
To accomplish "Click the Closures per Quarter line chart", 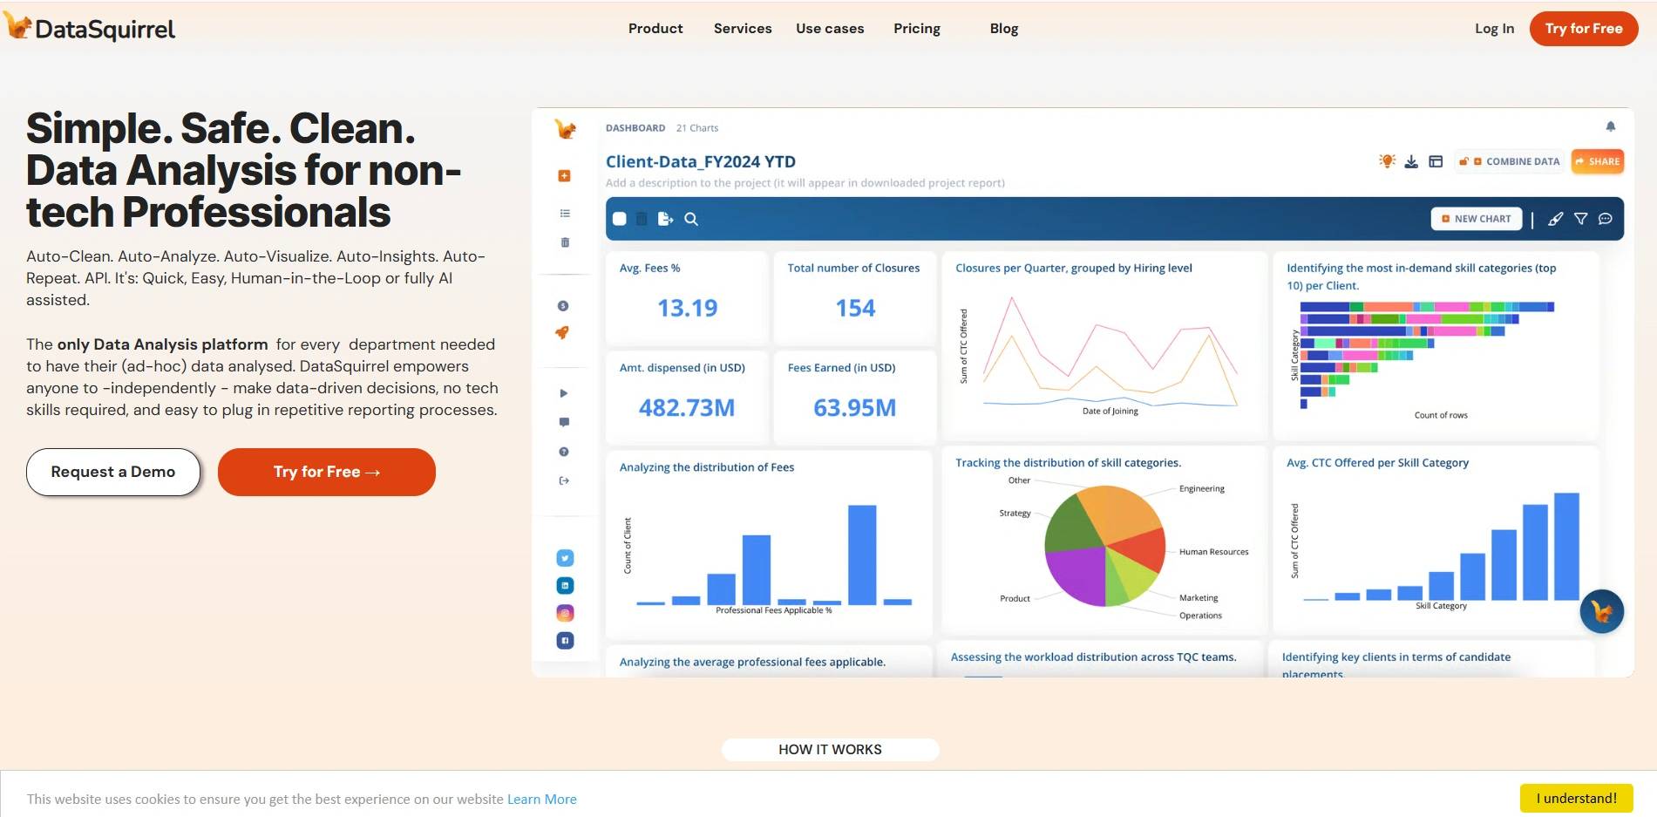I will (1104, 354).
